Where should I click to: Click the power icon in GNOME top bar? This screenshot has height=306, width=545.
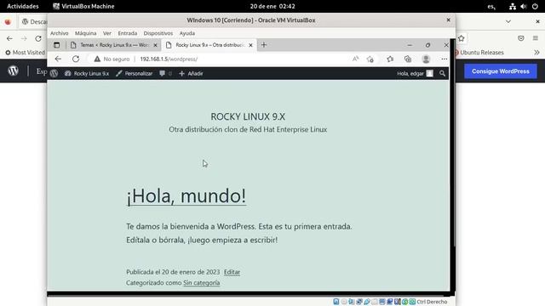pos(535,6)
